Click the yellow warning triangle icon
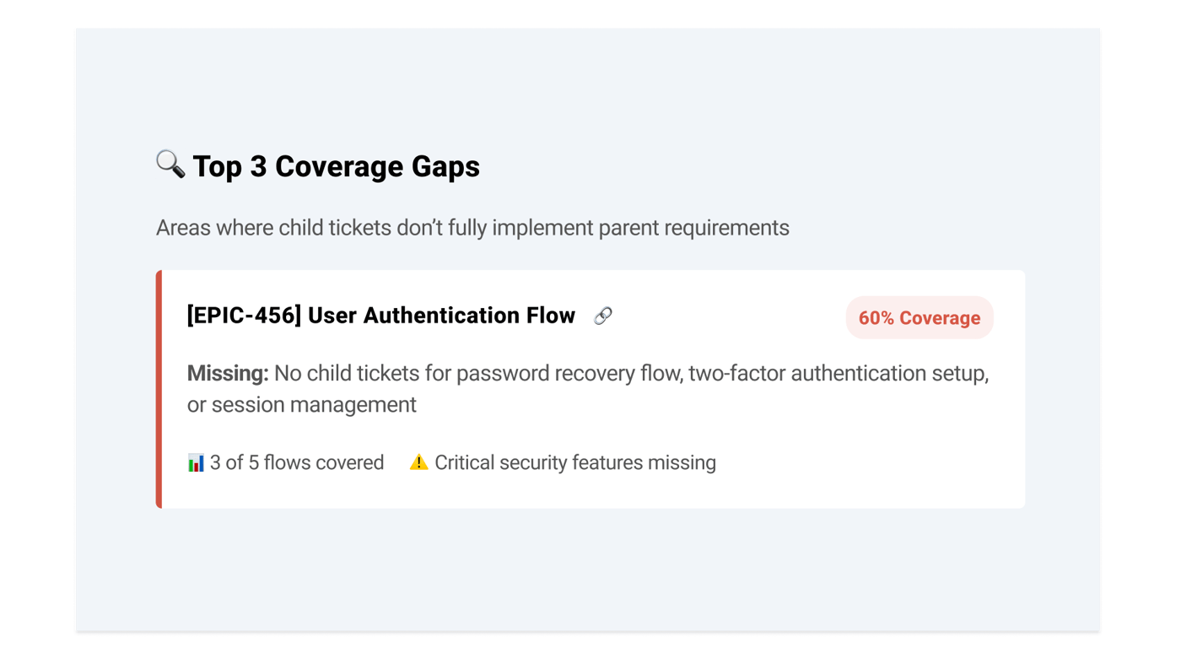 click(418, 462)
